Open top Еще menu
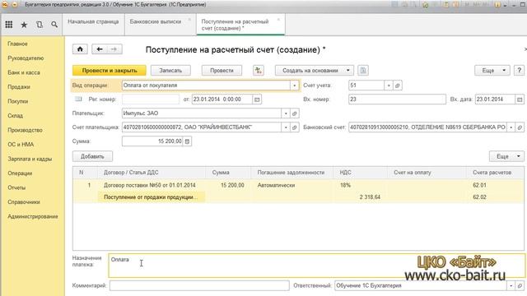 pyautogui.click(x=492, y=71)
